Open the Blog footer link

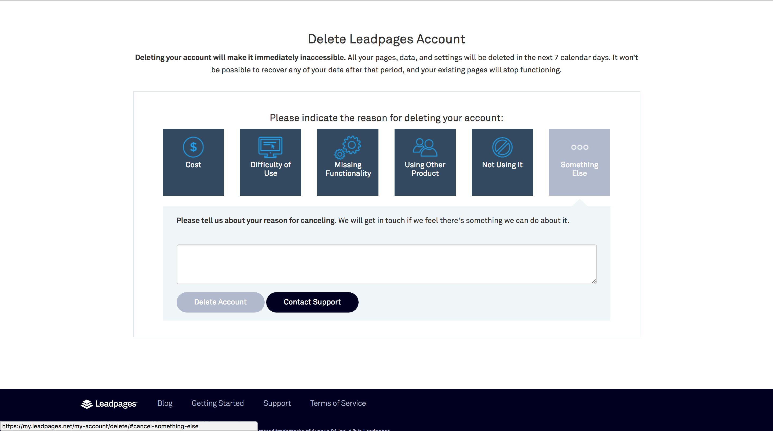tap(165, 403)
